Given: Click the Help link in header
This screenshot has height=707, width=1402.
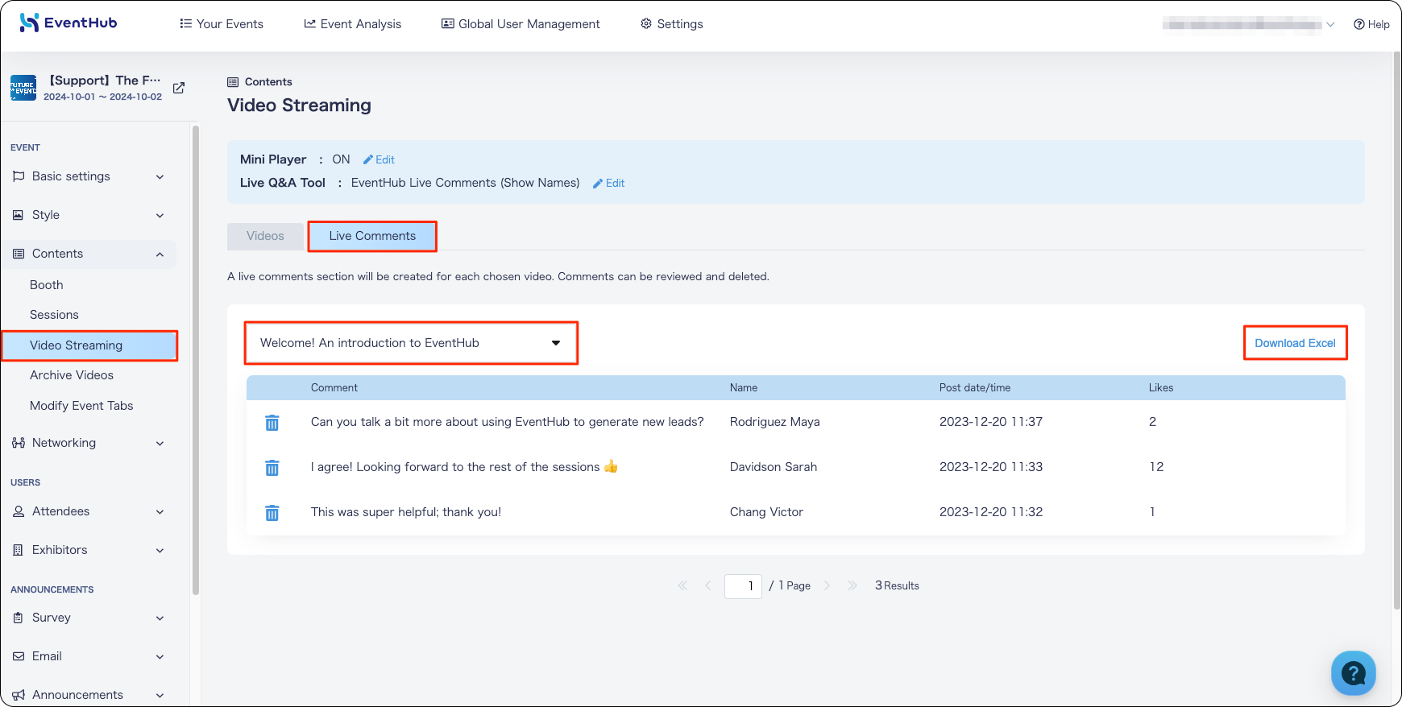Looking at the screenshot, I should click(1371, 24).
